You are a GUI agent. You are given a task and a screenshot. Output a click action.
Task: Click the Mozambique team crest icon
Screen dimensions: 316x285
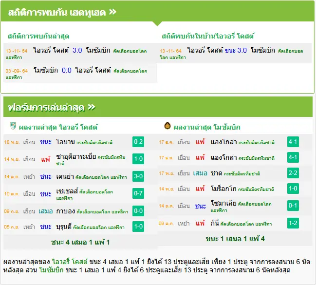[x=167, y=126]
